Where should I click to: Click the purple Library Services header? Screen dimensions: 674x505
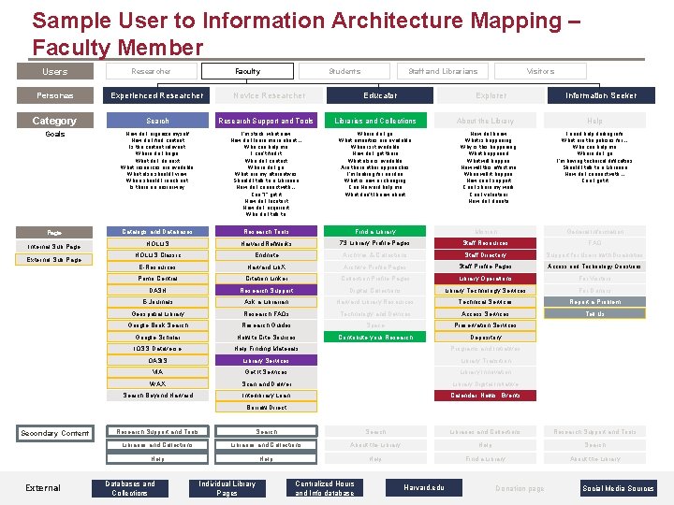coord(266,360)
